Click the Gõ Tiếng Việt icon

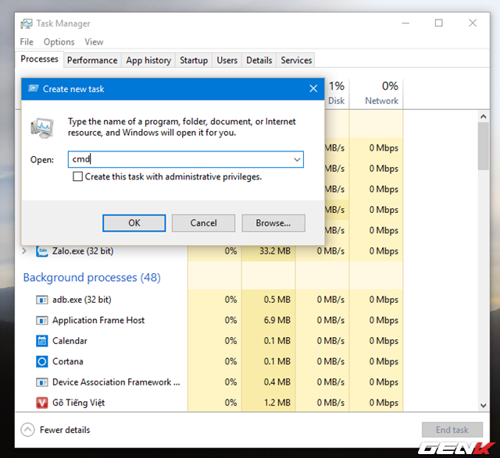point(42,403)
